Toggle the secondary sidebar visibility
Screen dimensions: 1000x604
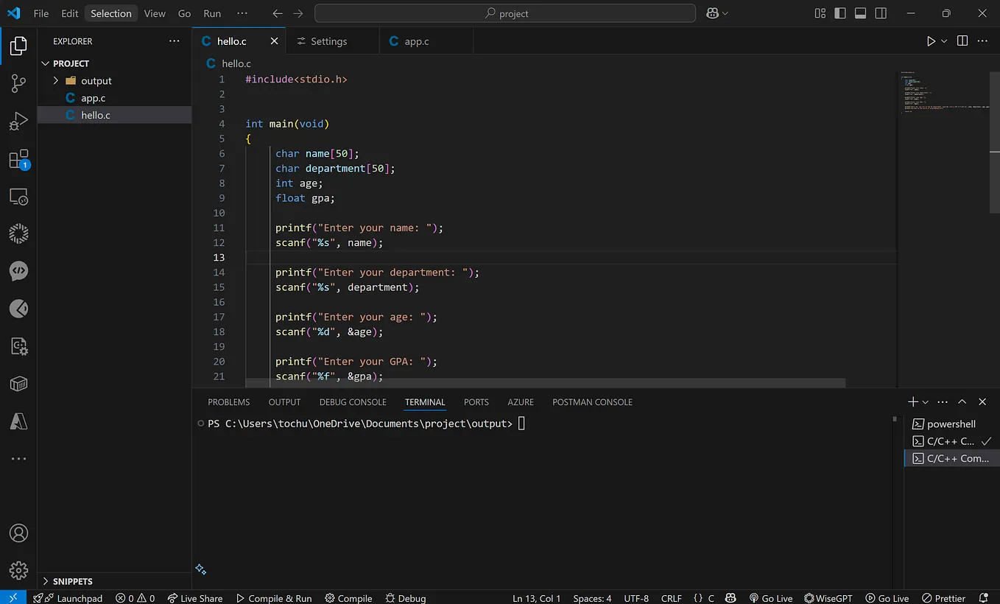coord(881,13)
